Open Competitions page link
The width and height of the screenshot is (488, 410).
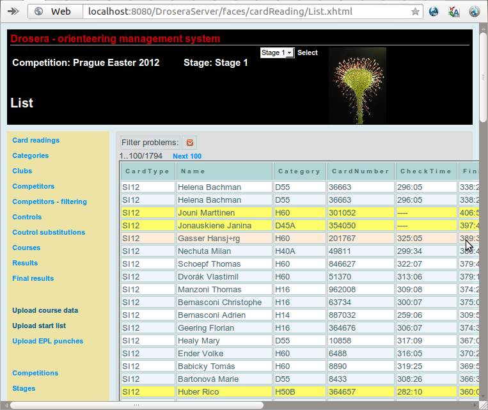35,373
